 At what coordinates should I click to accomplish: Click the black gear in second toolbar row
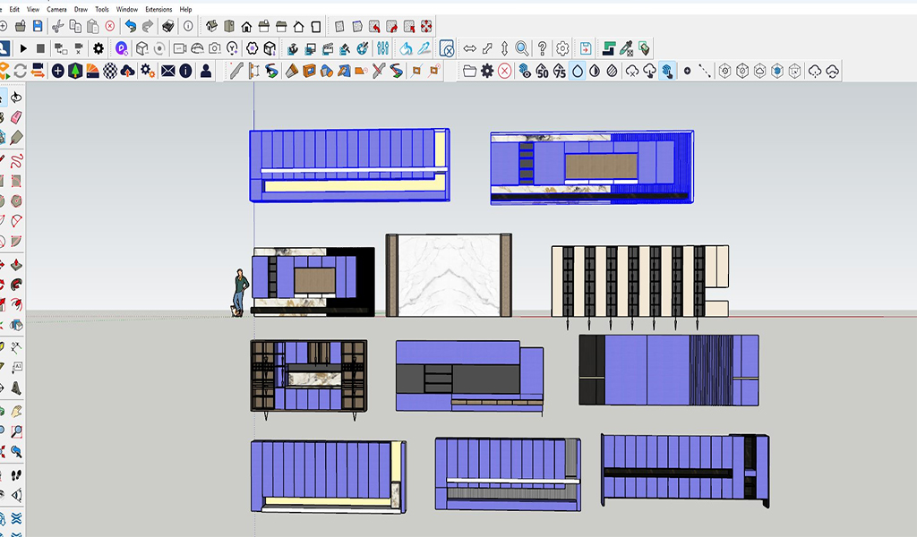pos(99,48)
